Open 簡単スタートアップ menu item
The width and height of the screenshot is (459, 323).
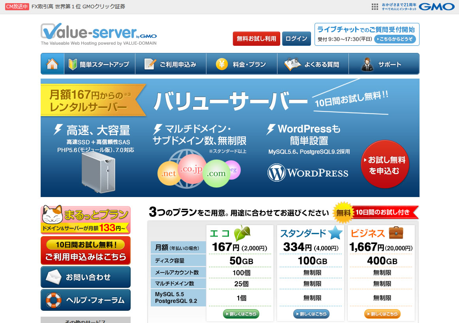pos(99,64)
